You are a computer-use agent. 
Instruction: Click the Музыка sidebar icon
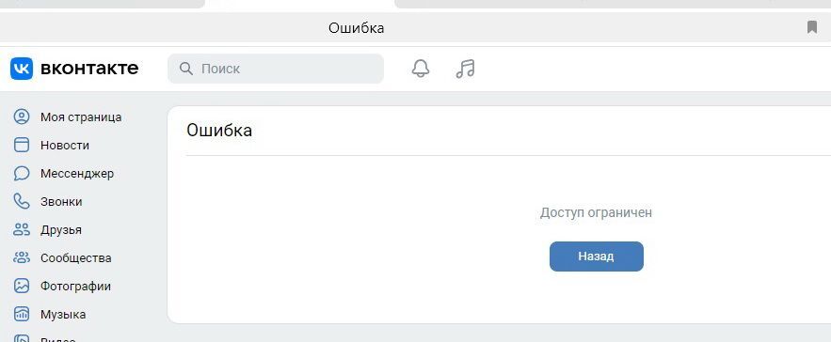tap(22, 315)
